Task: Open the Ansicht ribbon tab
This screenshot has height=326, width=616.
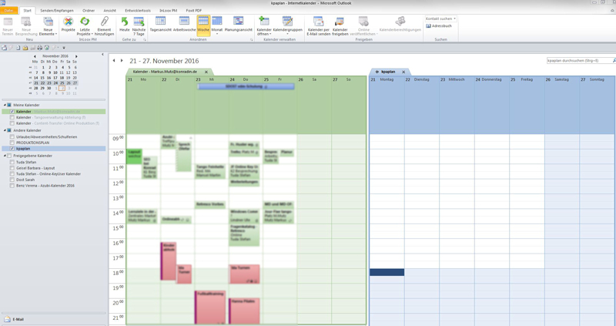Action: [110, 11]
